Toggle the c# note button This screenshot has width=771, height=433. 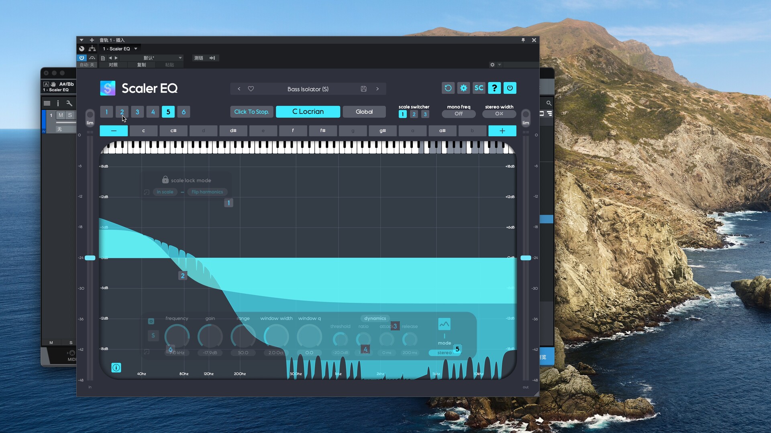click(x=173, y=131)
